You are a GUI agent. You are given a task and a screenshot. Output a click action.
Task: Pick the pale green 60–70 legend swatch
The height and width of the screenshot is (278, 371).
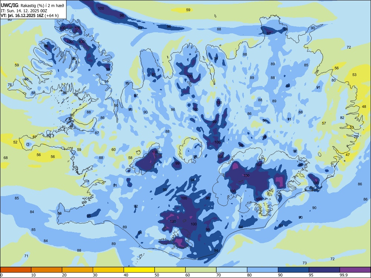(201, 270)
